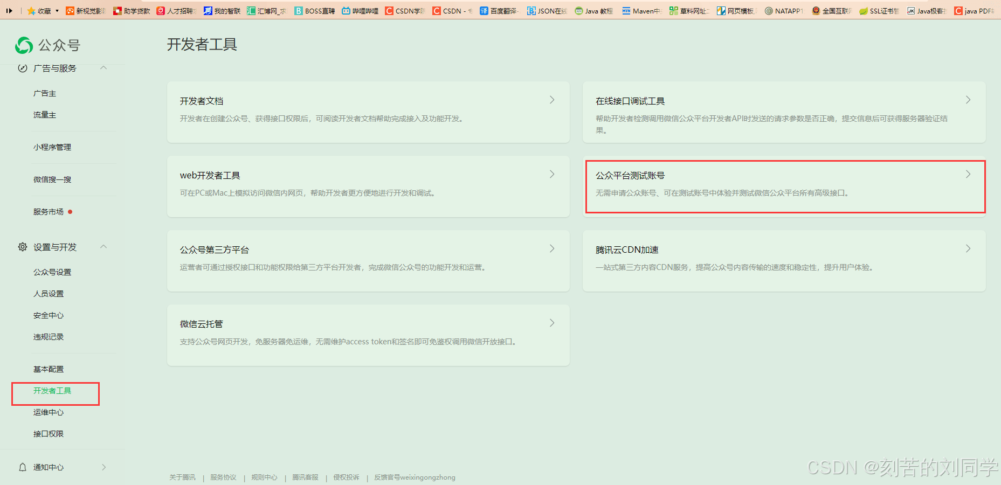Open the NATAPP bookmark

[784, 11]
